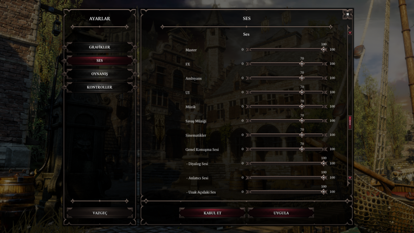414x233 pixels.
Task: Switch to the KONTROLLER tab
Action: coord(99,87)
